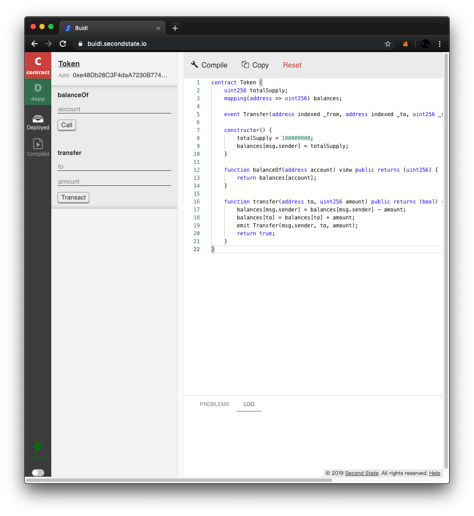Viewport: 474px width, 516px height.
Task: Open the Providers lightning bolt icon
Action: [38, 448]
